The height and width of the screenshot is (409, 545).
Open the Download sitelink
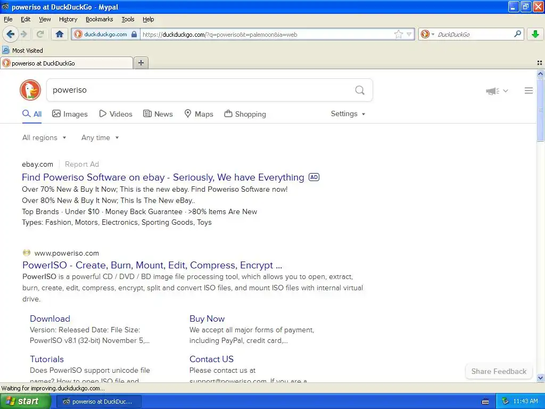(x=50, y=318)
